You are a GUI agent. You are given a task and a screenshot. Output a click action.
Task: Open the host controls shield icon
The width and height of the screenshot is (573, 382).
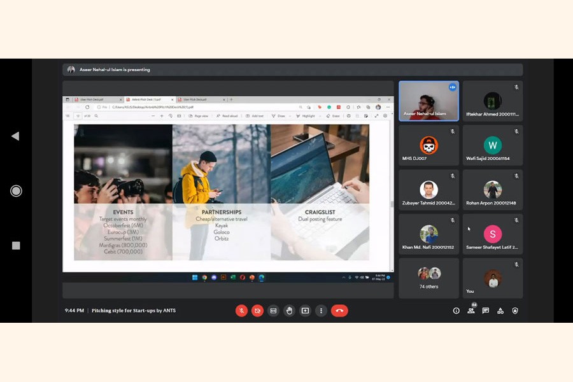pyautogui.click(x=515, y=311)
